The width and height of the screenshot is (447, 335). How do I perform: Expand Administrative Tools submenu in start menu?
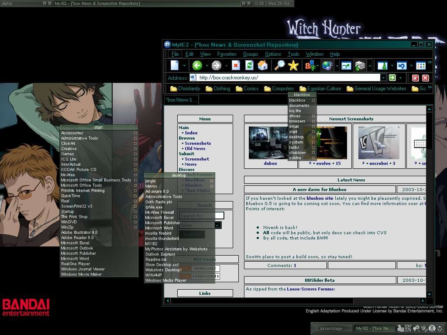(135, 138)
